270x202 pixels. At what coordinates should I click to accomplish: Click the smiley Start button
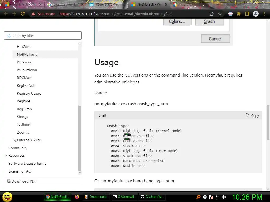point(7,197)
